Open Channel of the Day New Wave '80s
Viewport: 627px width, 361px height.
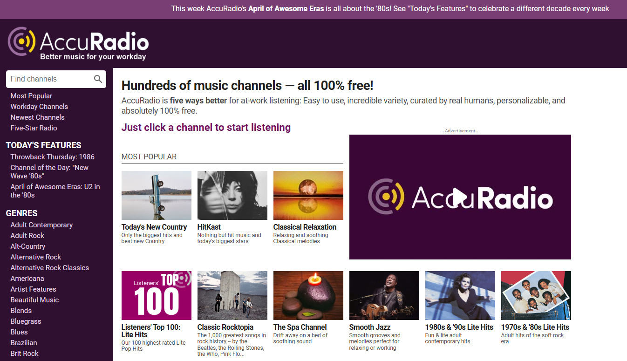click(x=49, y=172)
